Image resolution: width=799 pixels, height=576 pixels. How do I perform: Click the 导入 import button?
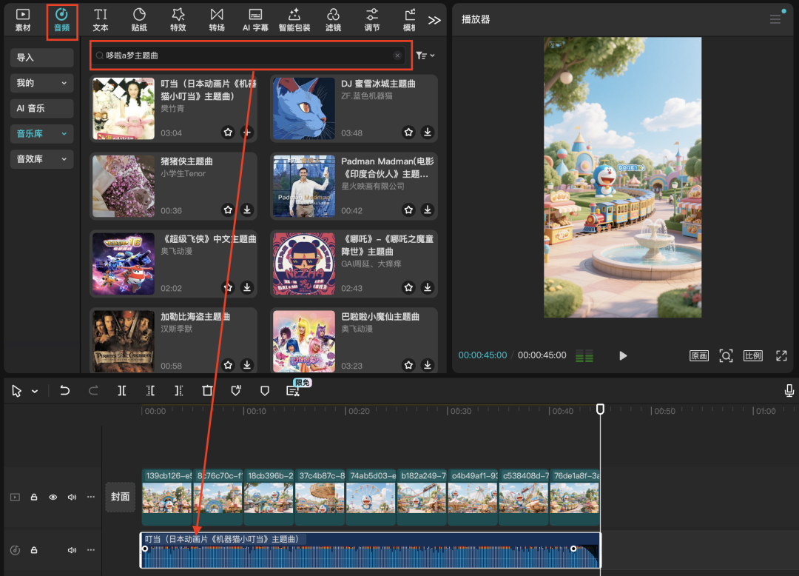41,58
